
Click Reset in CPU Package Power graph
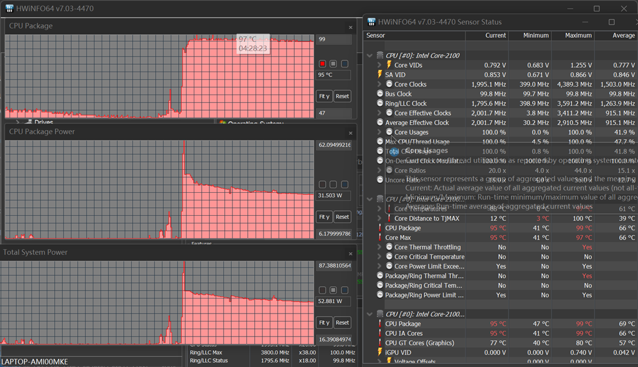(342, 216)
